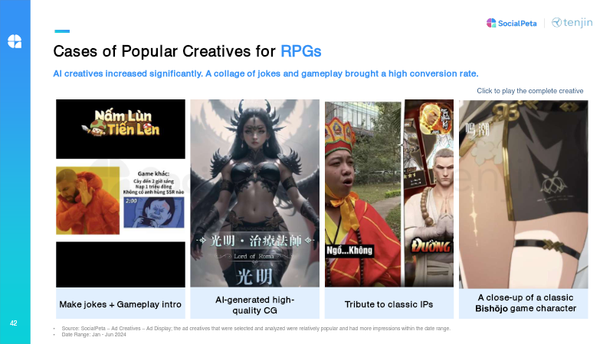Select the 'Tribute to classic IPs' caption
Viewport: 613px width, 344px height.
point(388,304)
